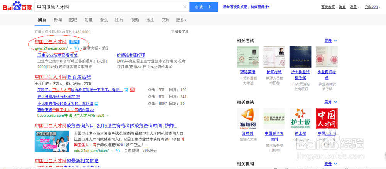386x169 pixels.
Task: Switch to 新闻 tab
Action: tap(58, 20)
